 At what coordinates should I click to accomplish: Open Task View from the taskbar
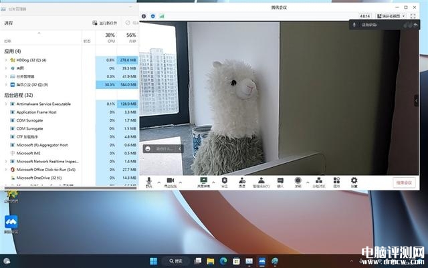tap(198, 261)
